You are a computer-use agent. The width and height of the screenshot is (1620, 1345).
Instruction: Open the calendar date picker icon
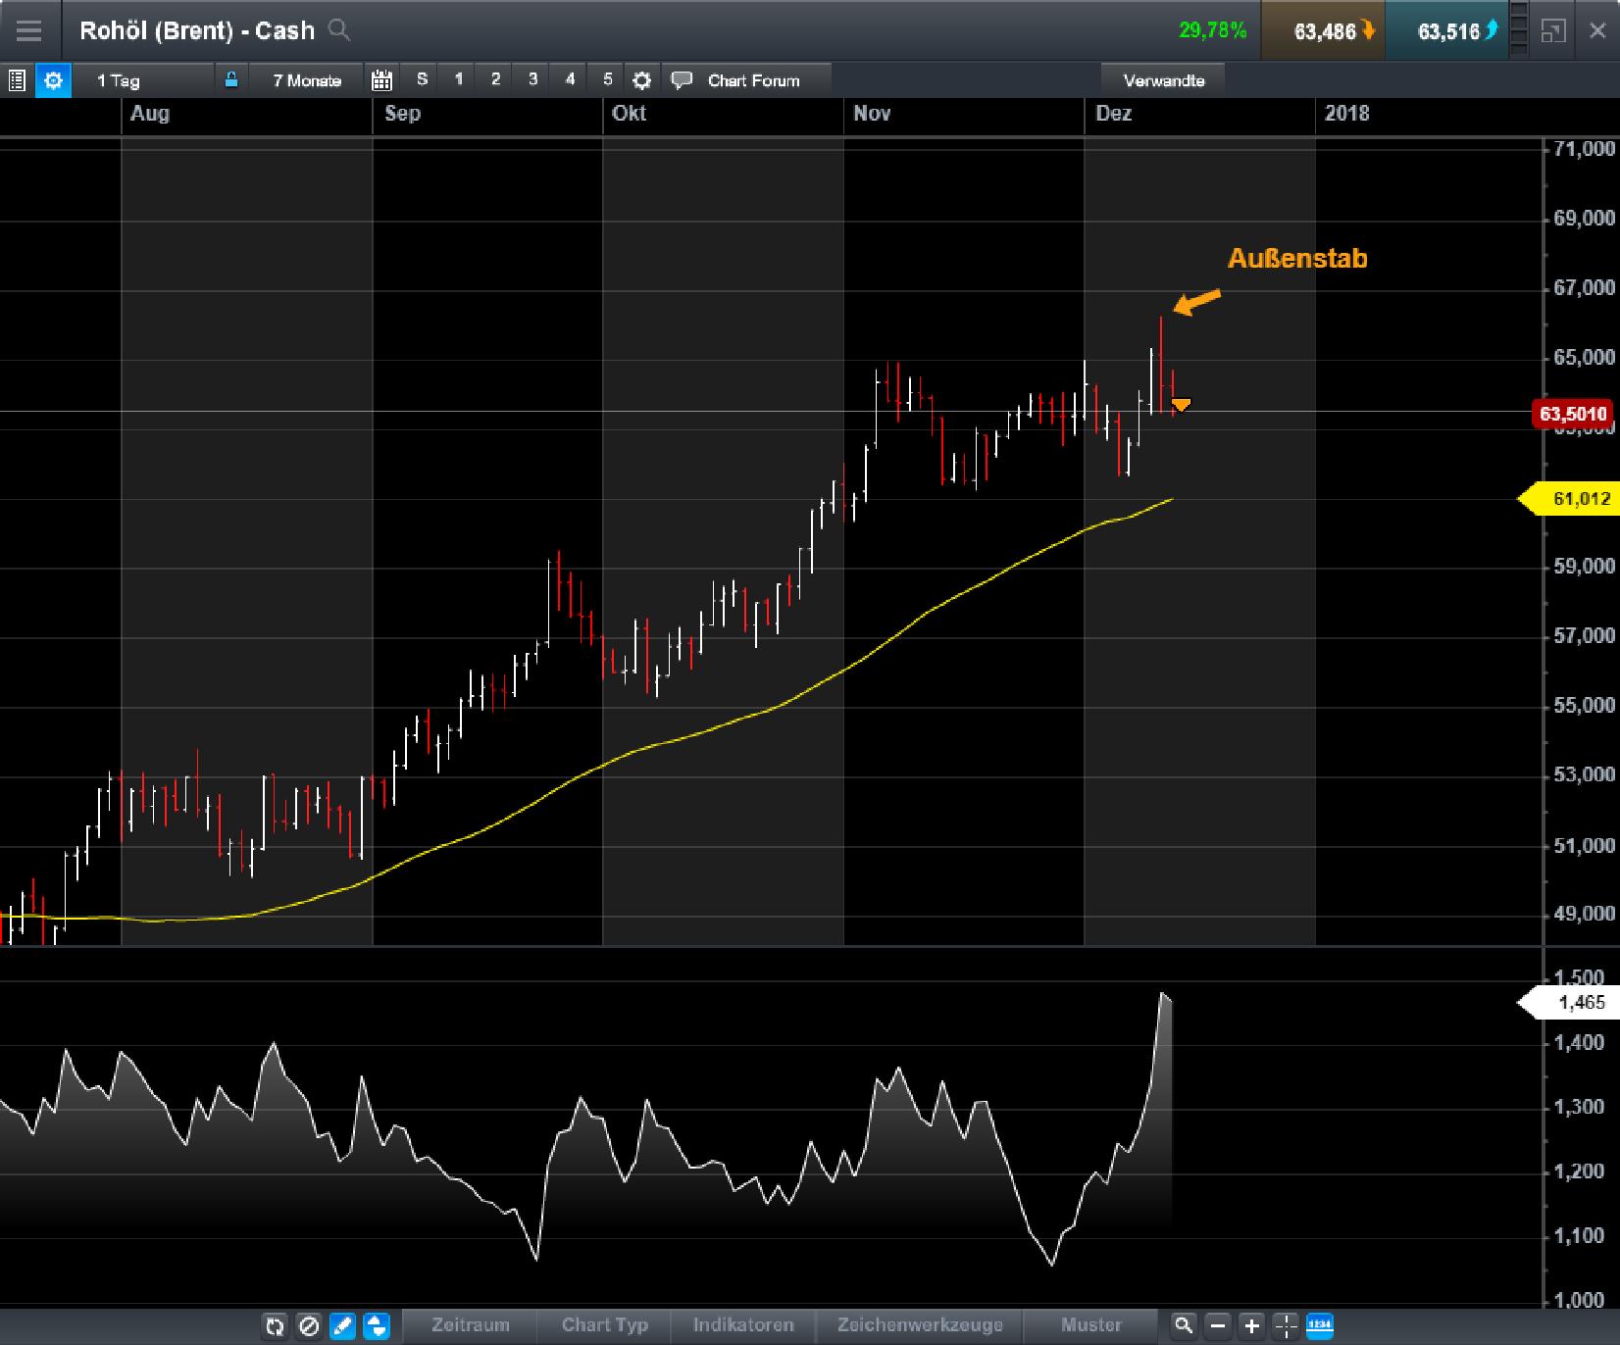[382, 80]
